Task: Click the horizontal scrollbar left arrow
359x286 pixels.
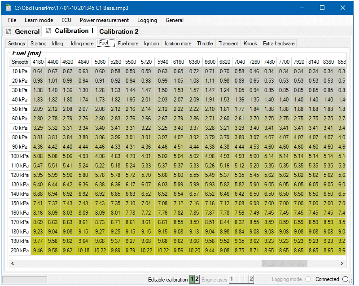Action: coord(13,264)
